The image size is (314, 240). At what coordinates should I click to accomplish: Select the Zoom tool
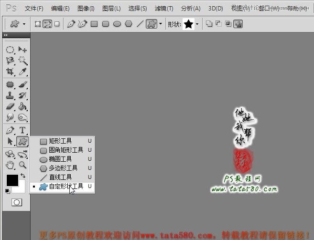click(22, 165)
